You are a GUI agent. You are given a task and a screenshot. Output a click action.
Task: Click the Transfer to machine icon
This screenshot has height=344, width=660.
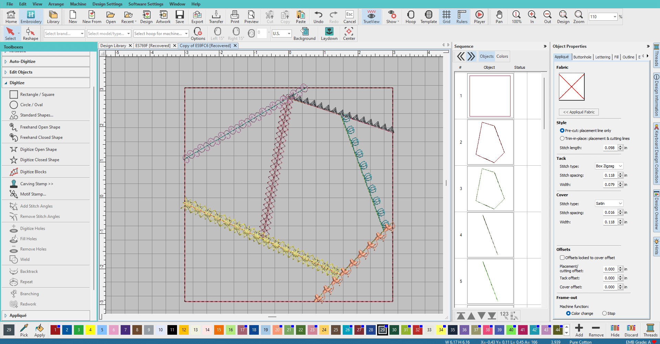pos(216,17)
